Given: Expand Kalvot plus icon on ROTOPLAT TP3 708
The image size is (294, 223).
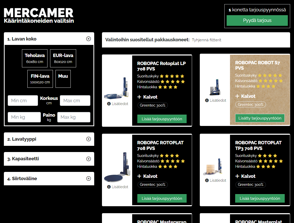Looking at the screenshot, I should click(237, 176).
